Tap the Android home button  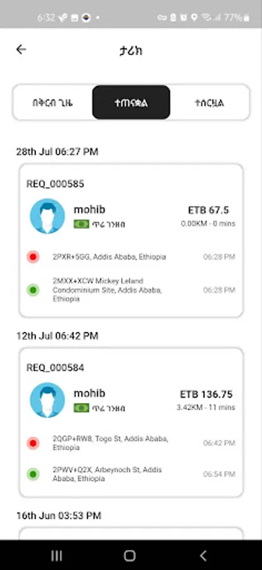pos(129,555)
